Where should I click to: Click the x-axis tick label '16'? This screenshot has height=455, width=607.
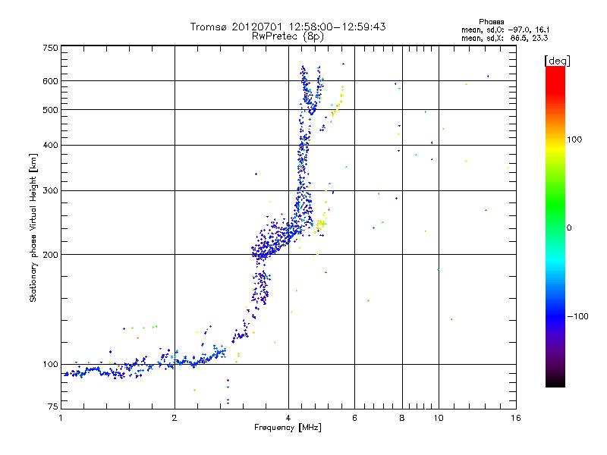click(x=516, y=418)
